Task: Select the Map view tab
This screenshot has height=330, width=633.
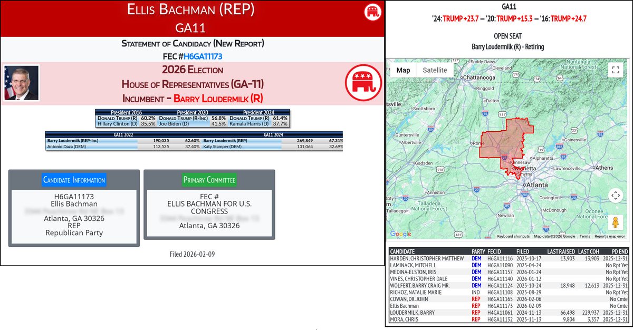Action: click(403, 70)
